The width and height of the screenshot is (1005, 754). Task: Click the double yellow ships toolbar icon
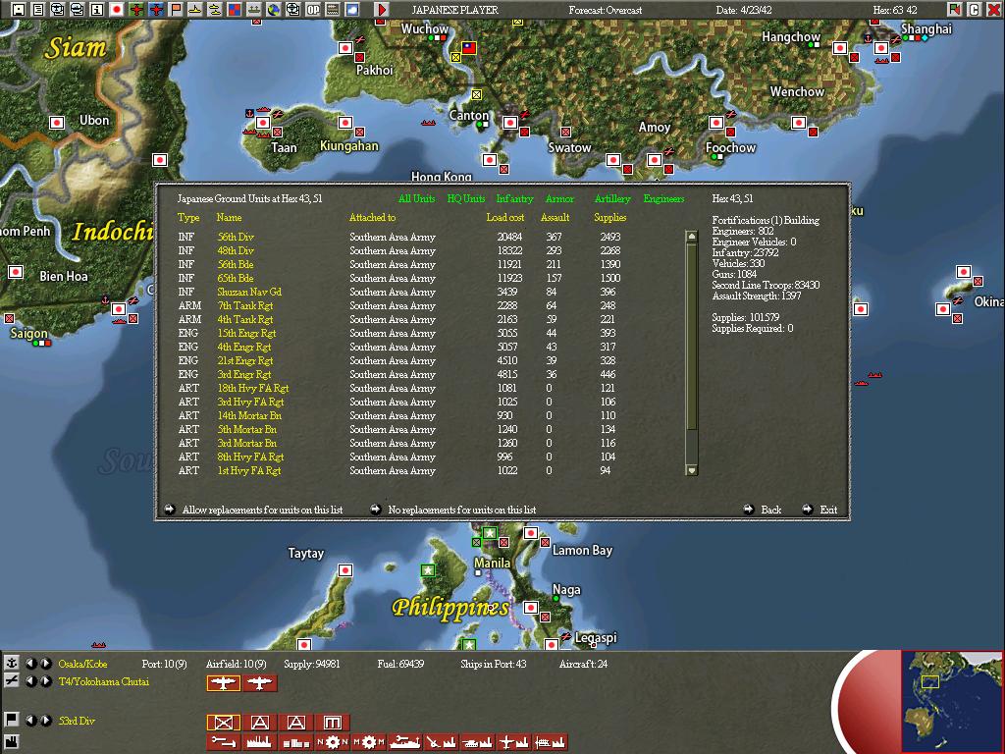[215, 10]
